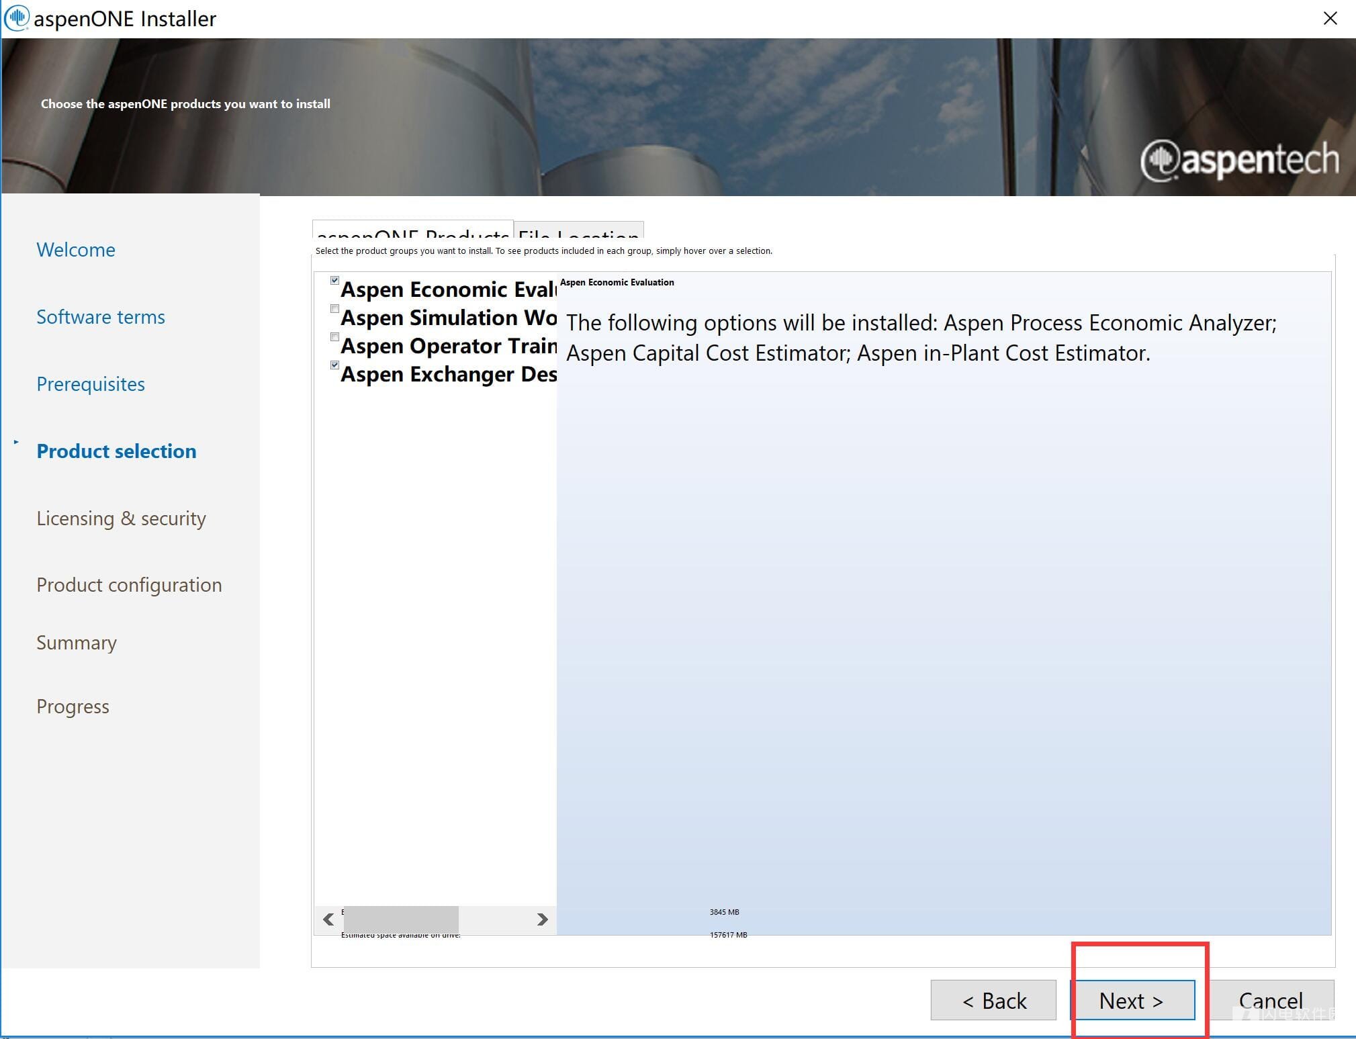This screenshot has height=1039, width=1356.
Task: Open Prerequisites step in sidebar
Action: (x=91, y=384)
